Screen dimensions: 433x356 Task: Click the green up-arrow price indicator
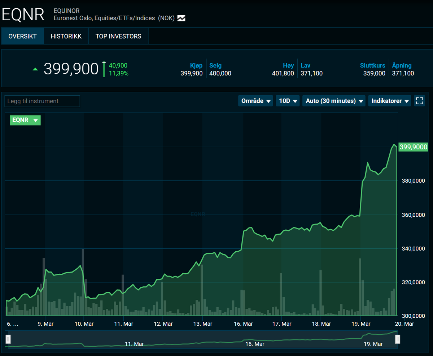point(35,69)
